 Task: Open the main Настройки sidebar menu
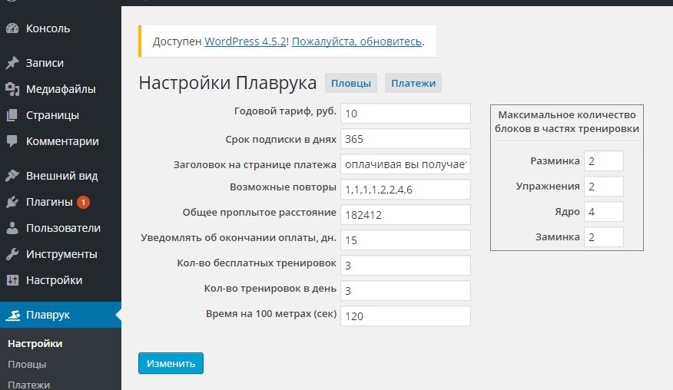[x=61, y=280]
